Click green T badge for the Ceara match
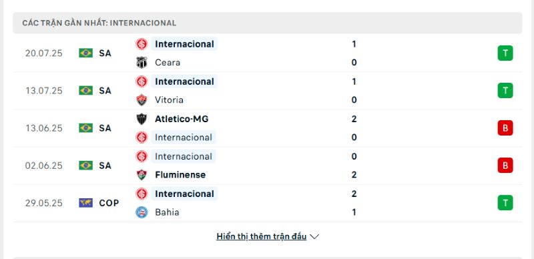Screen dimensions: 534x259 (505, 53)
